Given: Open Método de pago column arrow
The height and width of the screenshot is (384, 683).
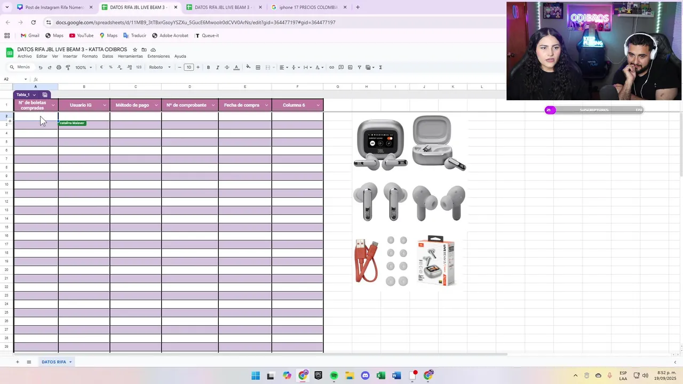Looking at the screenshot, I should tap(156, 105).
